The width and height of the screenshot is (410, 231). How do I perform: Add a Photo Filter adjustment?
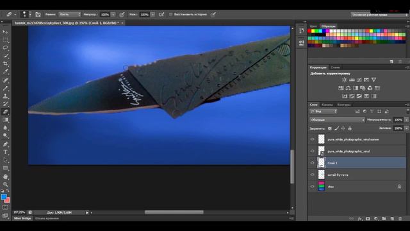coord(363,88)
